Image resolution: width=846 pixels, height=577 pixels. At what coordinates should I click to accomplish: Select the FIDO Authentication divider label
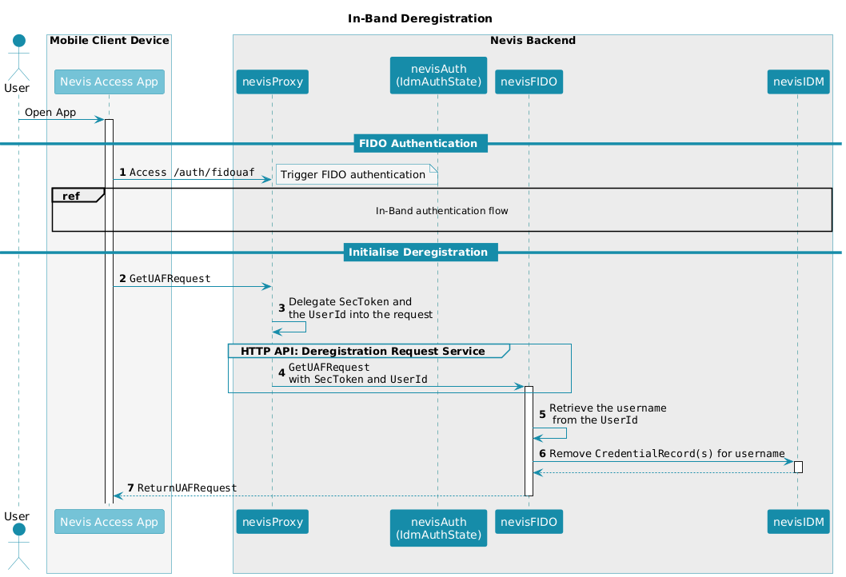coord(421,143)
